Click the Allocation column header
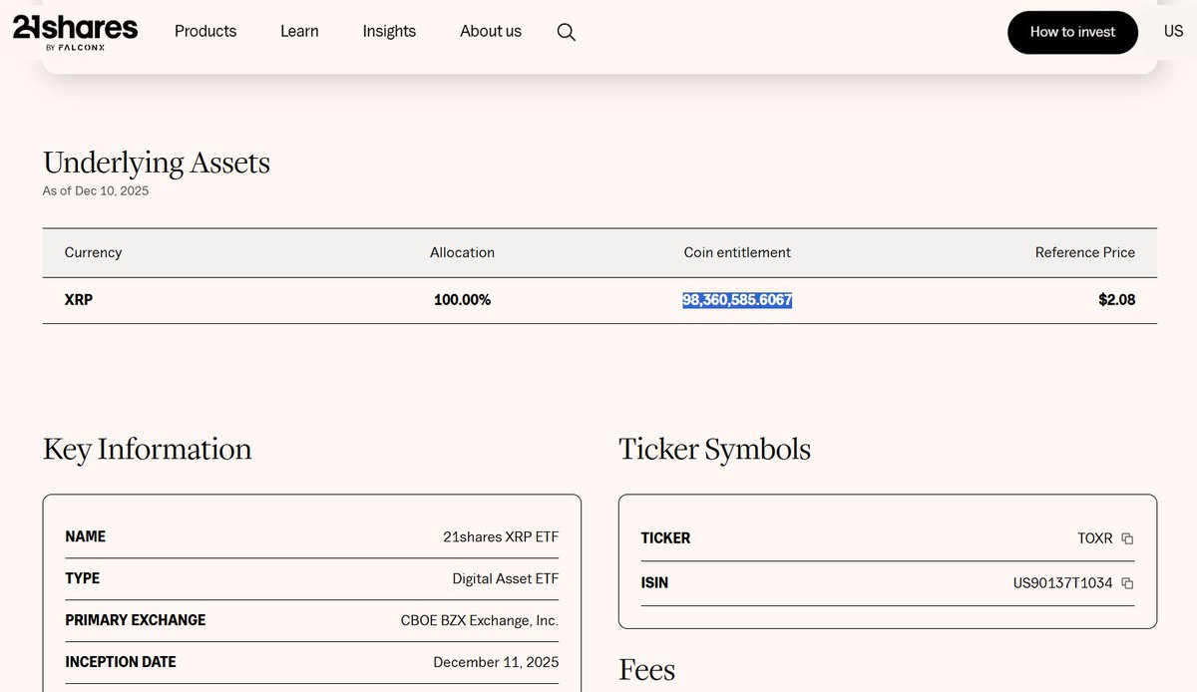 point(462,252)
